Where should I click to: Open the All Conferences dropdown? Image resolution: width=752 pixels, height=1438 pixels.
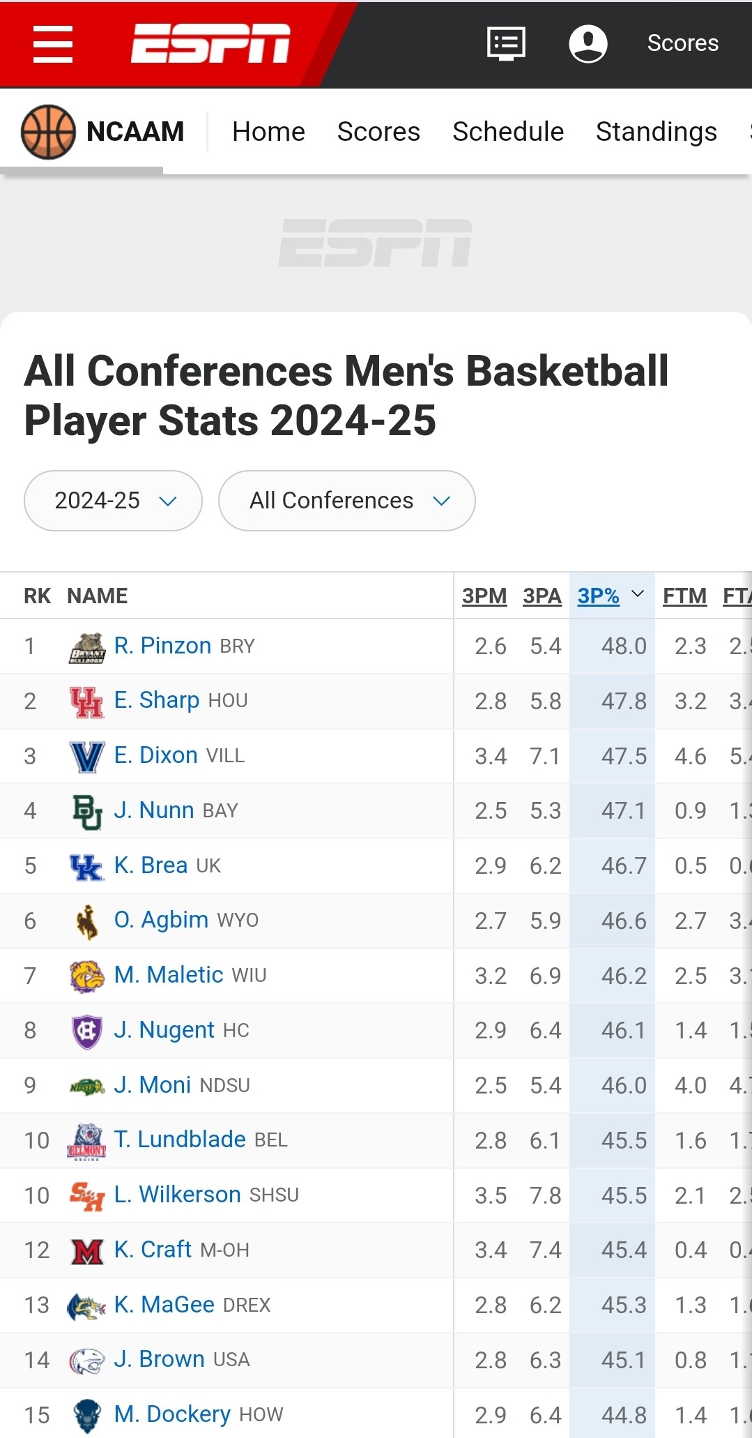pyautogui.click(x=347, y=501)
